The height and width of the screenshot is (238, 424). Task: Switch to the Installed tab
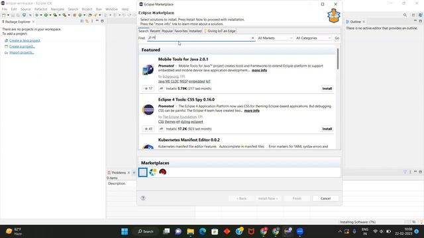tap(195, 31)
